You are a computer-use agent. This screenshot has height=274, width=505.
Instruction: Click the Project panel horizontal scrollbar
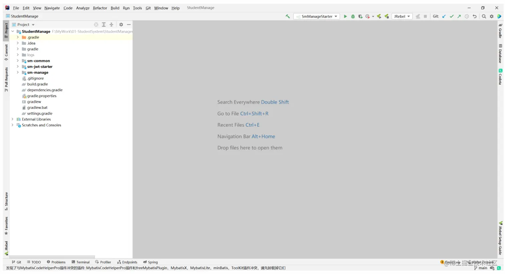tap(52, 257)
